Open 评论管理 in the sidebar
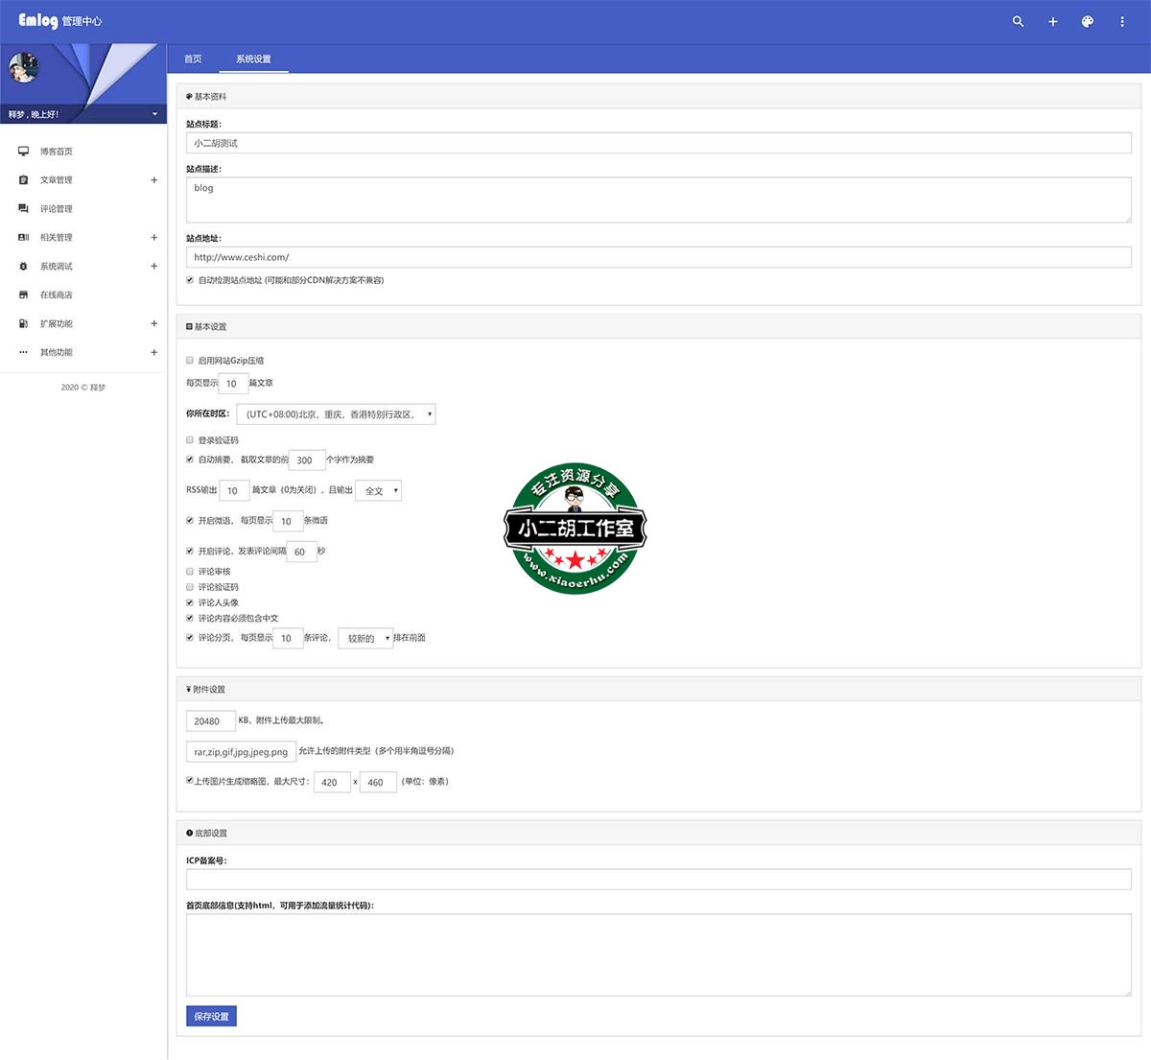Image resolution: width=1151 pixels, height=1060 pixels. click(56, 209)
